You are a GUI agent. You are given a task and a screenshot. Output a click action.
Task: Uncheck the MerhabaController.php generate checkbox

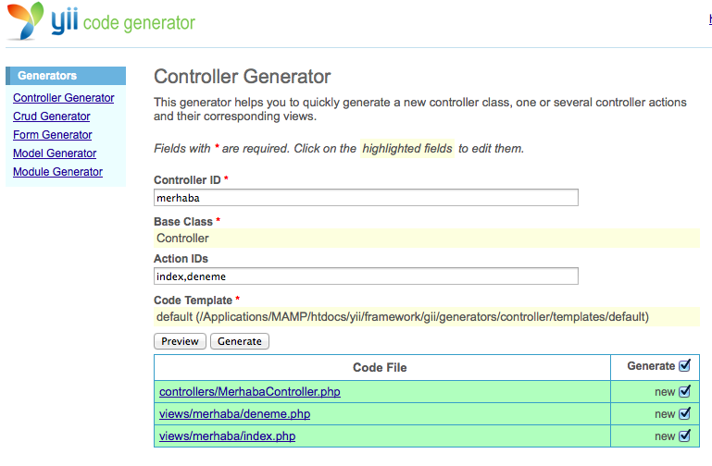685,391
